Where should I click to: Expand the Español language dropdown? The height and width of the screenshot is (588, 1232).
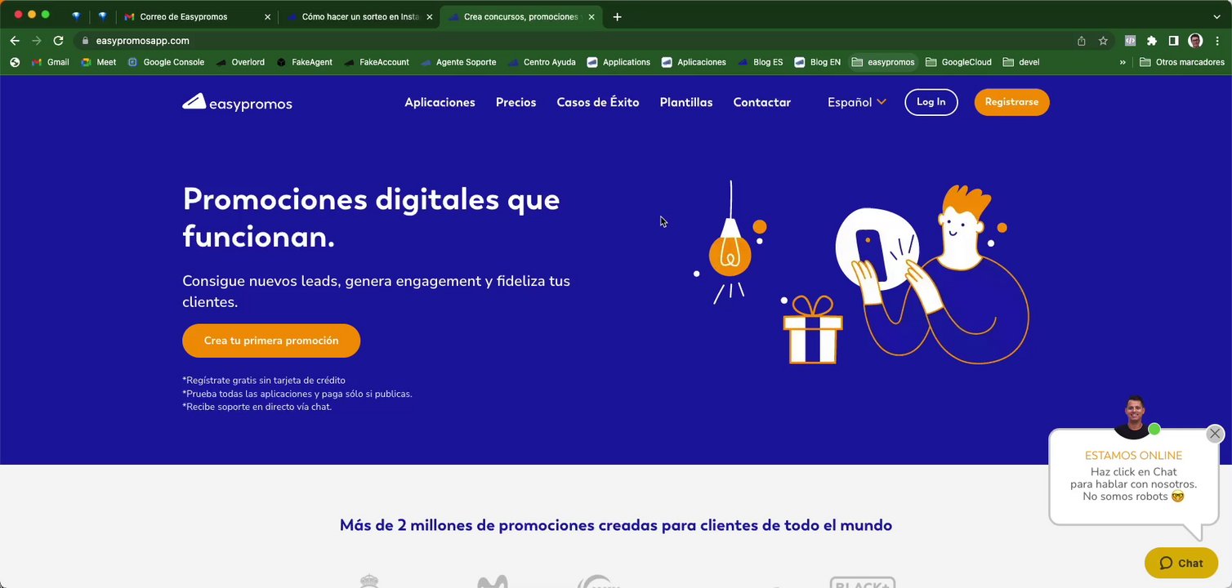tap(857, 102)
